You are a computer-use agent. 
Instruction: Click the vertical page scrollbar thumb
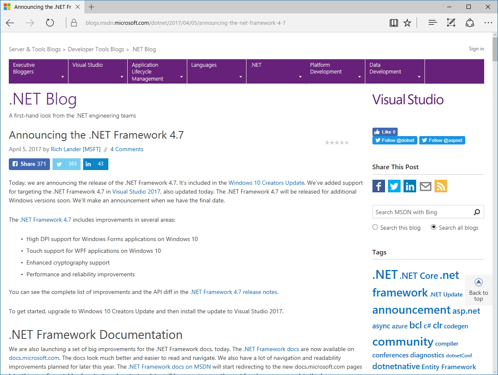click(495, 49)
